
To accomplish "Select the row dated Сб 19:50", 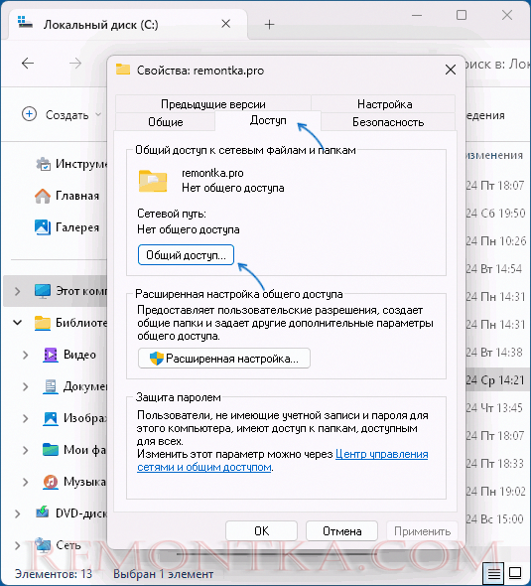I will (495, 213).
